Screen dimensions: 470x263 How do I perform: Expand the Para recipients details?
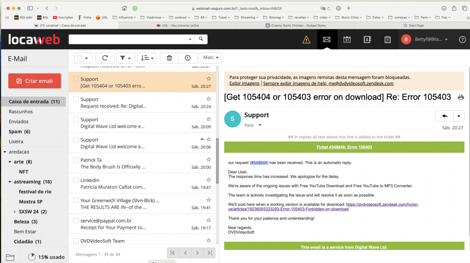coord(260,125)
